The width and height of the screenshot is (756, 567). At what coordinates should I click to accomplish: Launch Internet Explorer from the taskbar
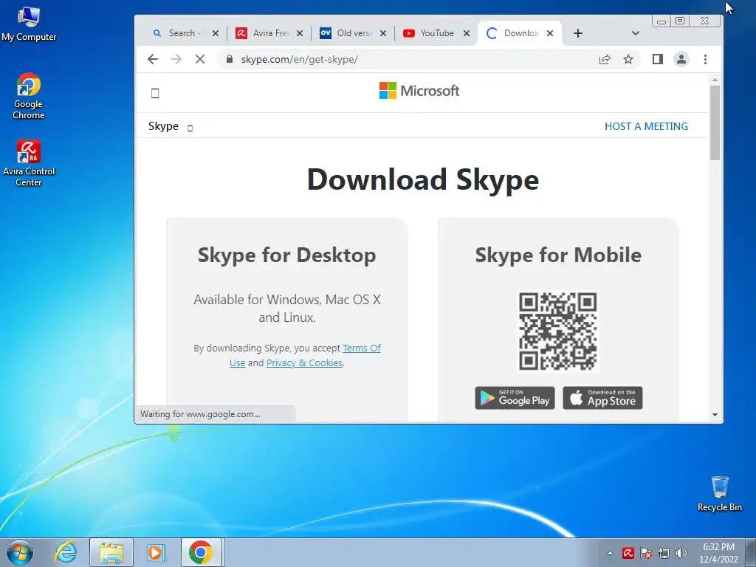[66, 552]
